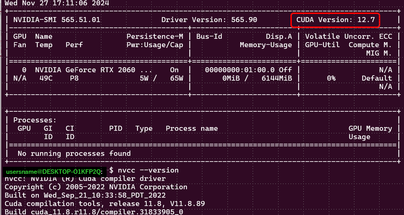Click the Compute M. Default setting

point(377,78)
